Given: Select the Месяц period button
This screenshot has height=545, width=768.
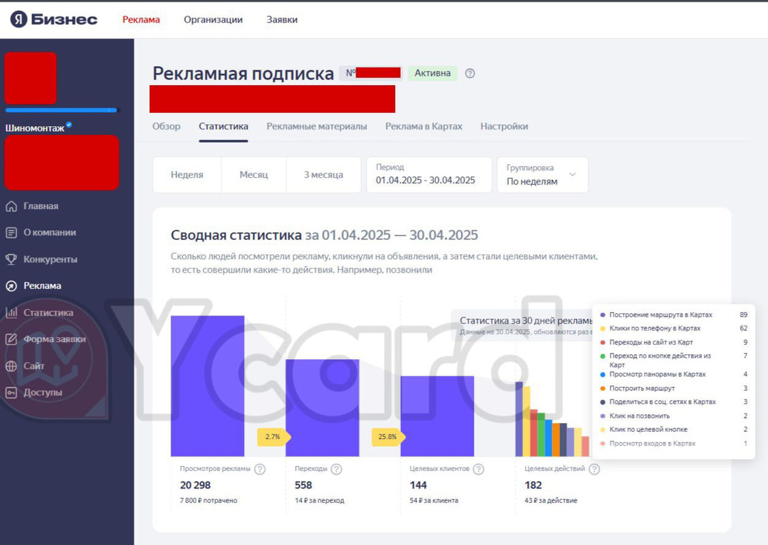Looking at the screenshot, I should coord(254,174).
